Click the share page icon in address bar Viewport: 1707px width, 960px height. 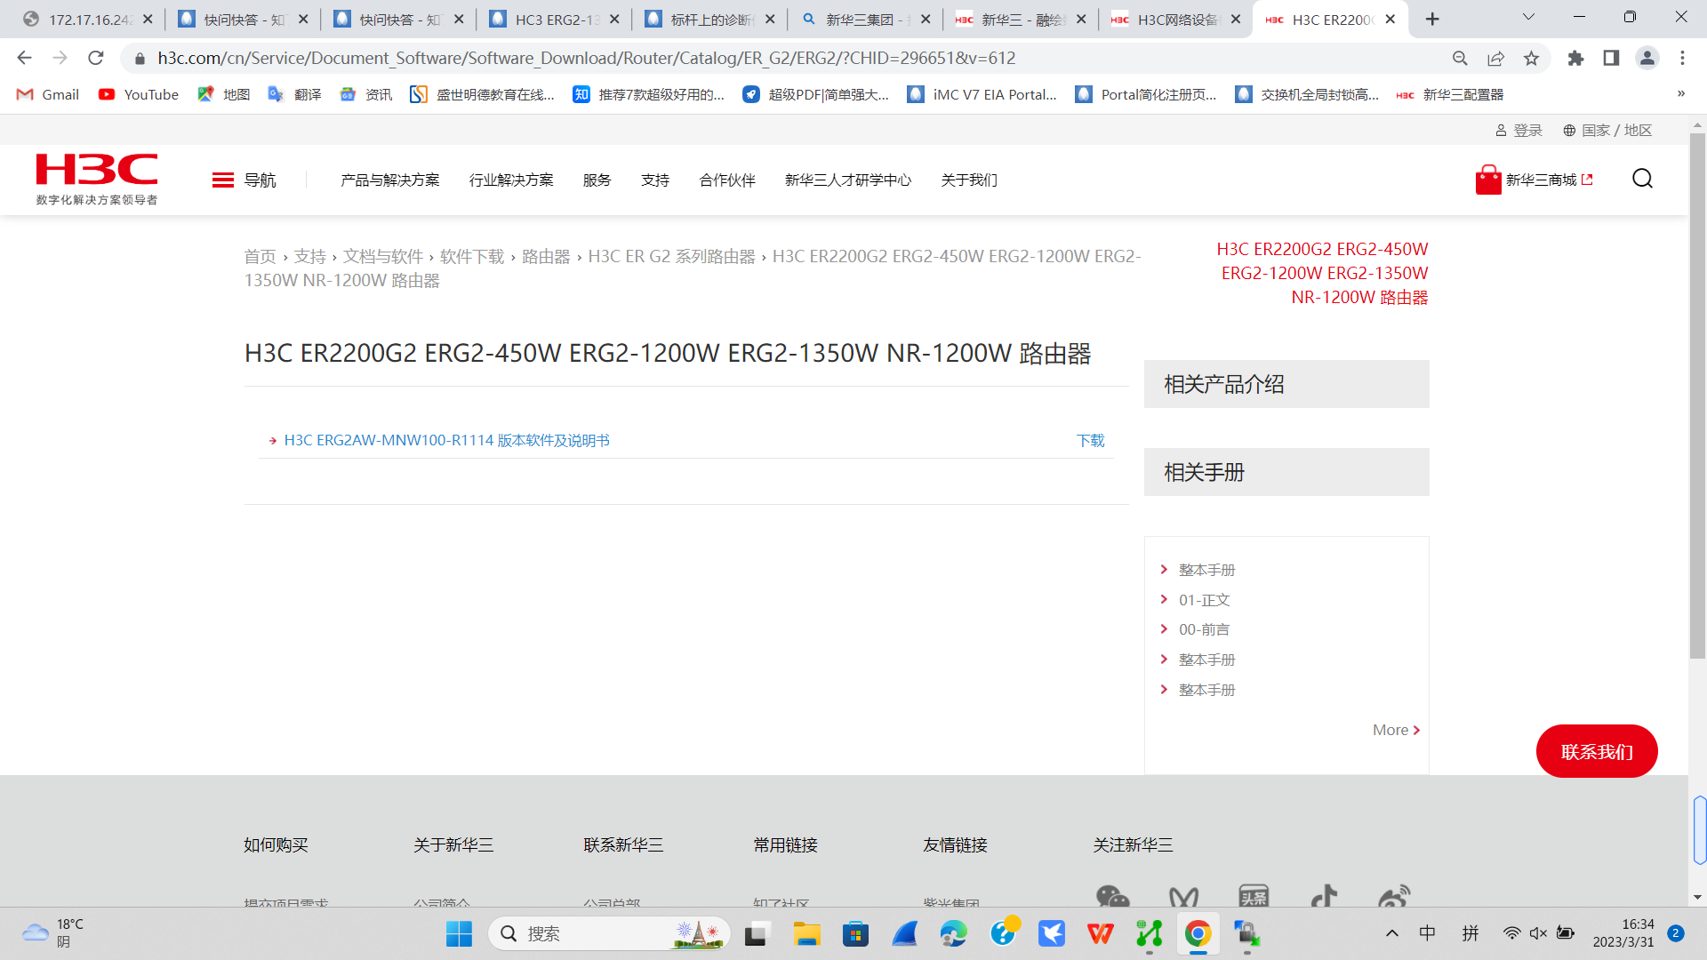1495,58
